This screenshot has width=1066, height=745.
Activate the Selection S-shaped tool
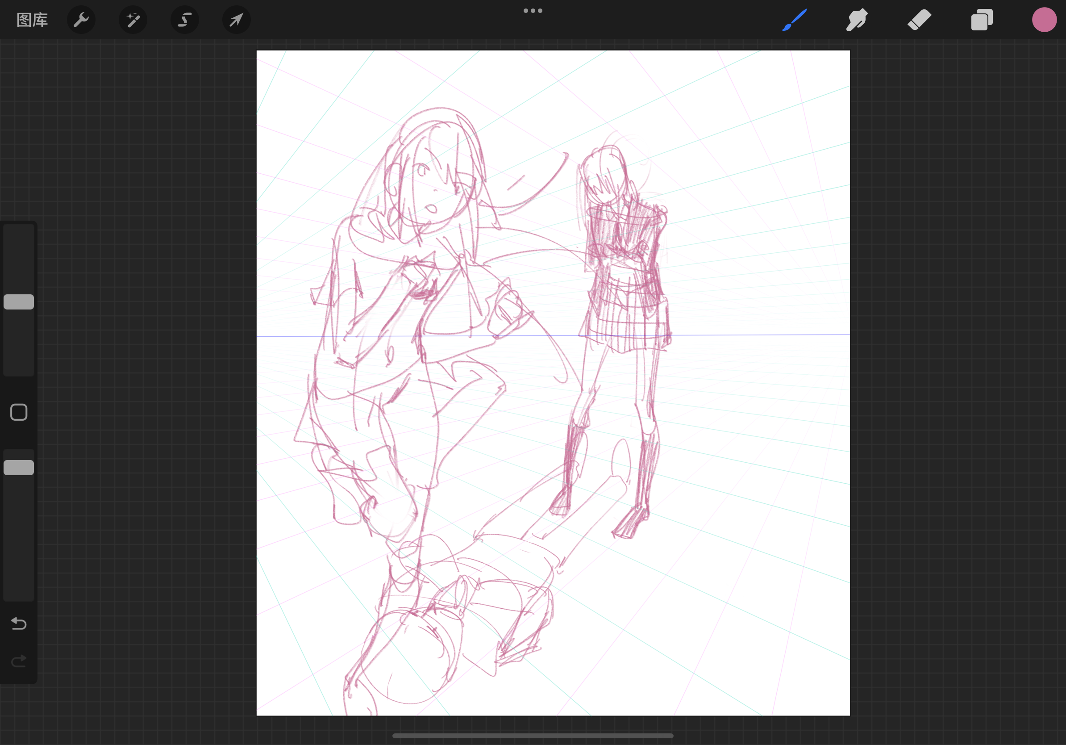tap(185, 20)
